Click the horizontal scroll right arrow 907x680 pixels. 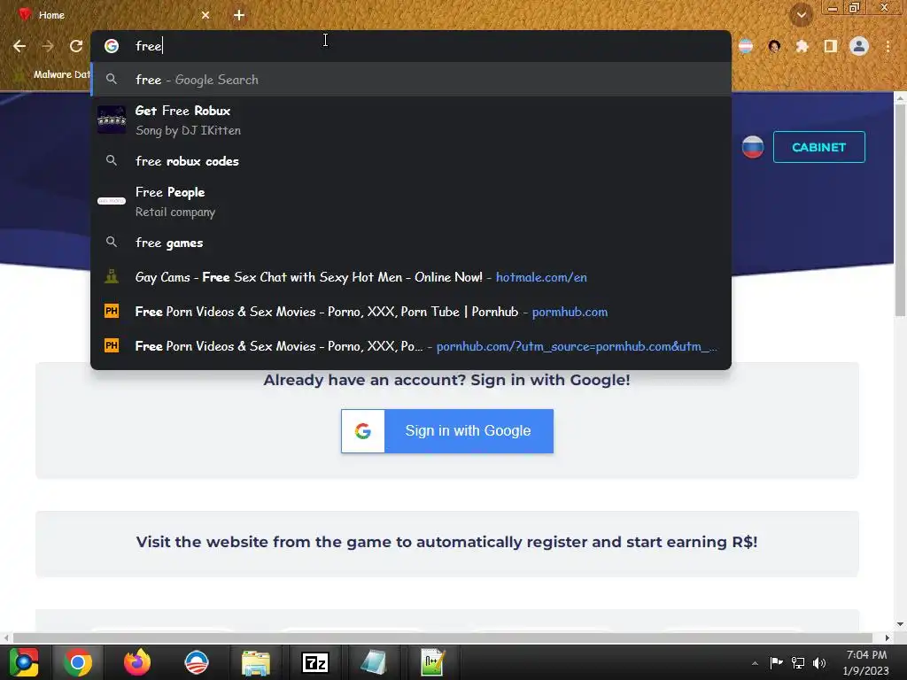click(x=887, y=637)
